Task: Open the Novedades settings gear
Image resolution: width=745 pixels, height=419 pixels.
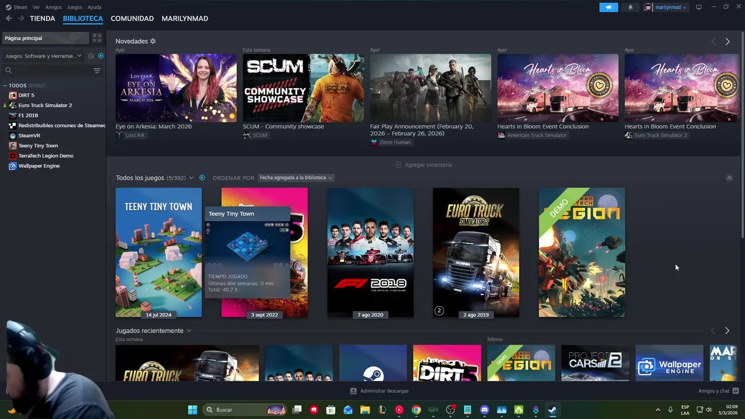Action: 153,41
